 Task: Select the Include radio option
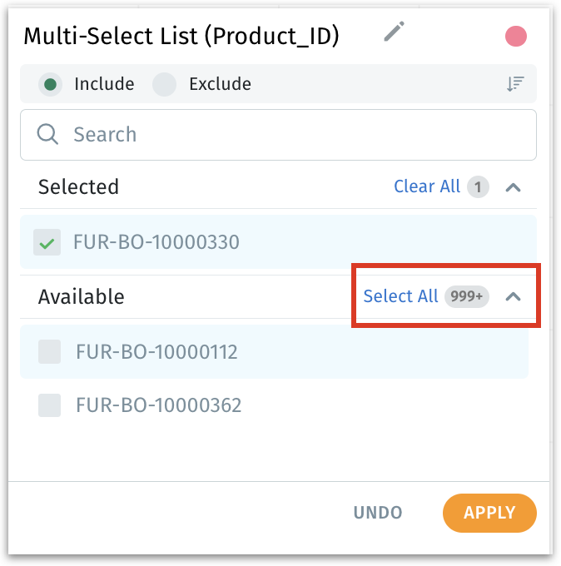[51, 84]
